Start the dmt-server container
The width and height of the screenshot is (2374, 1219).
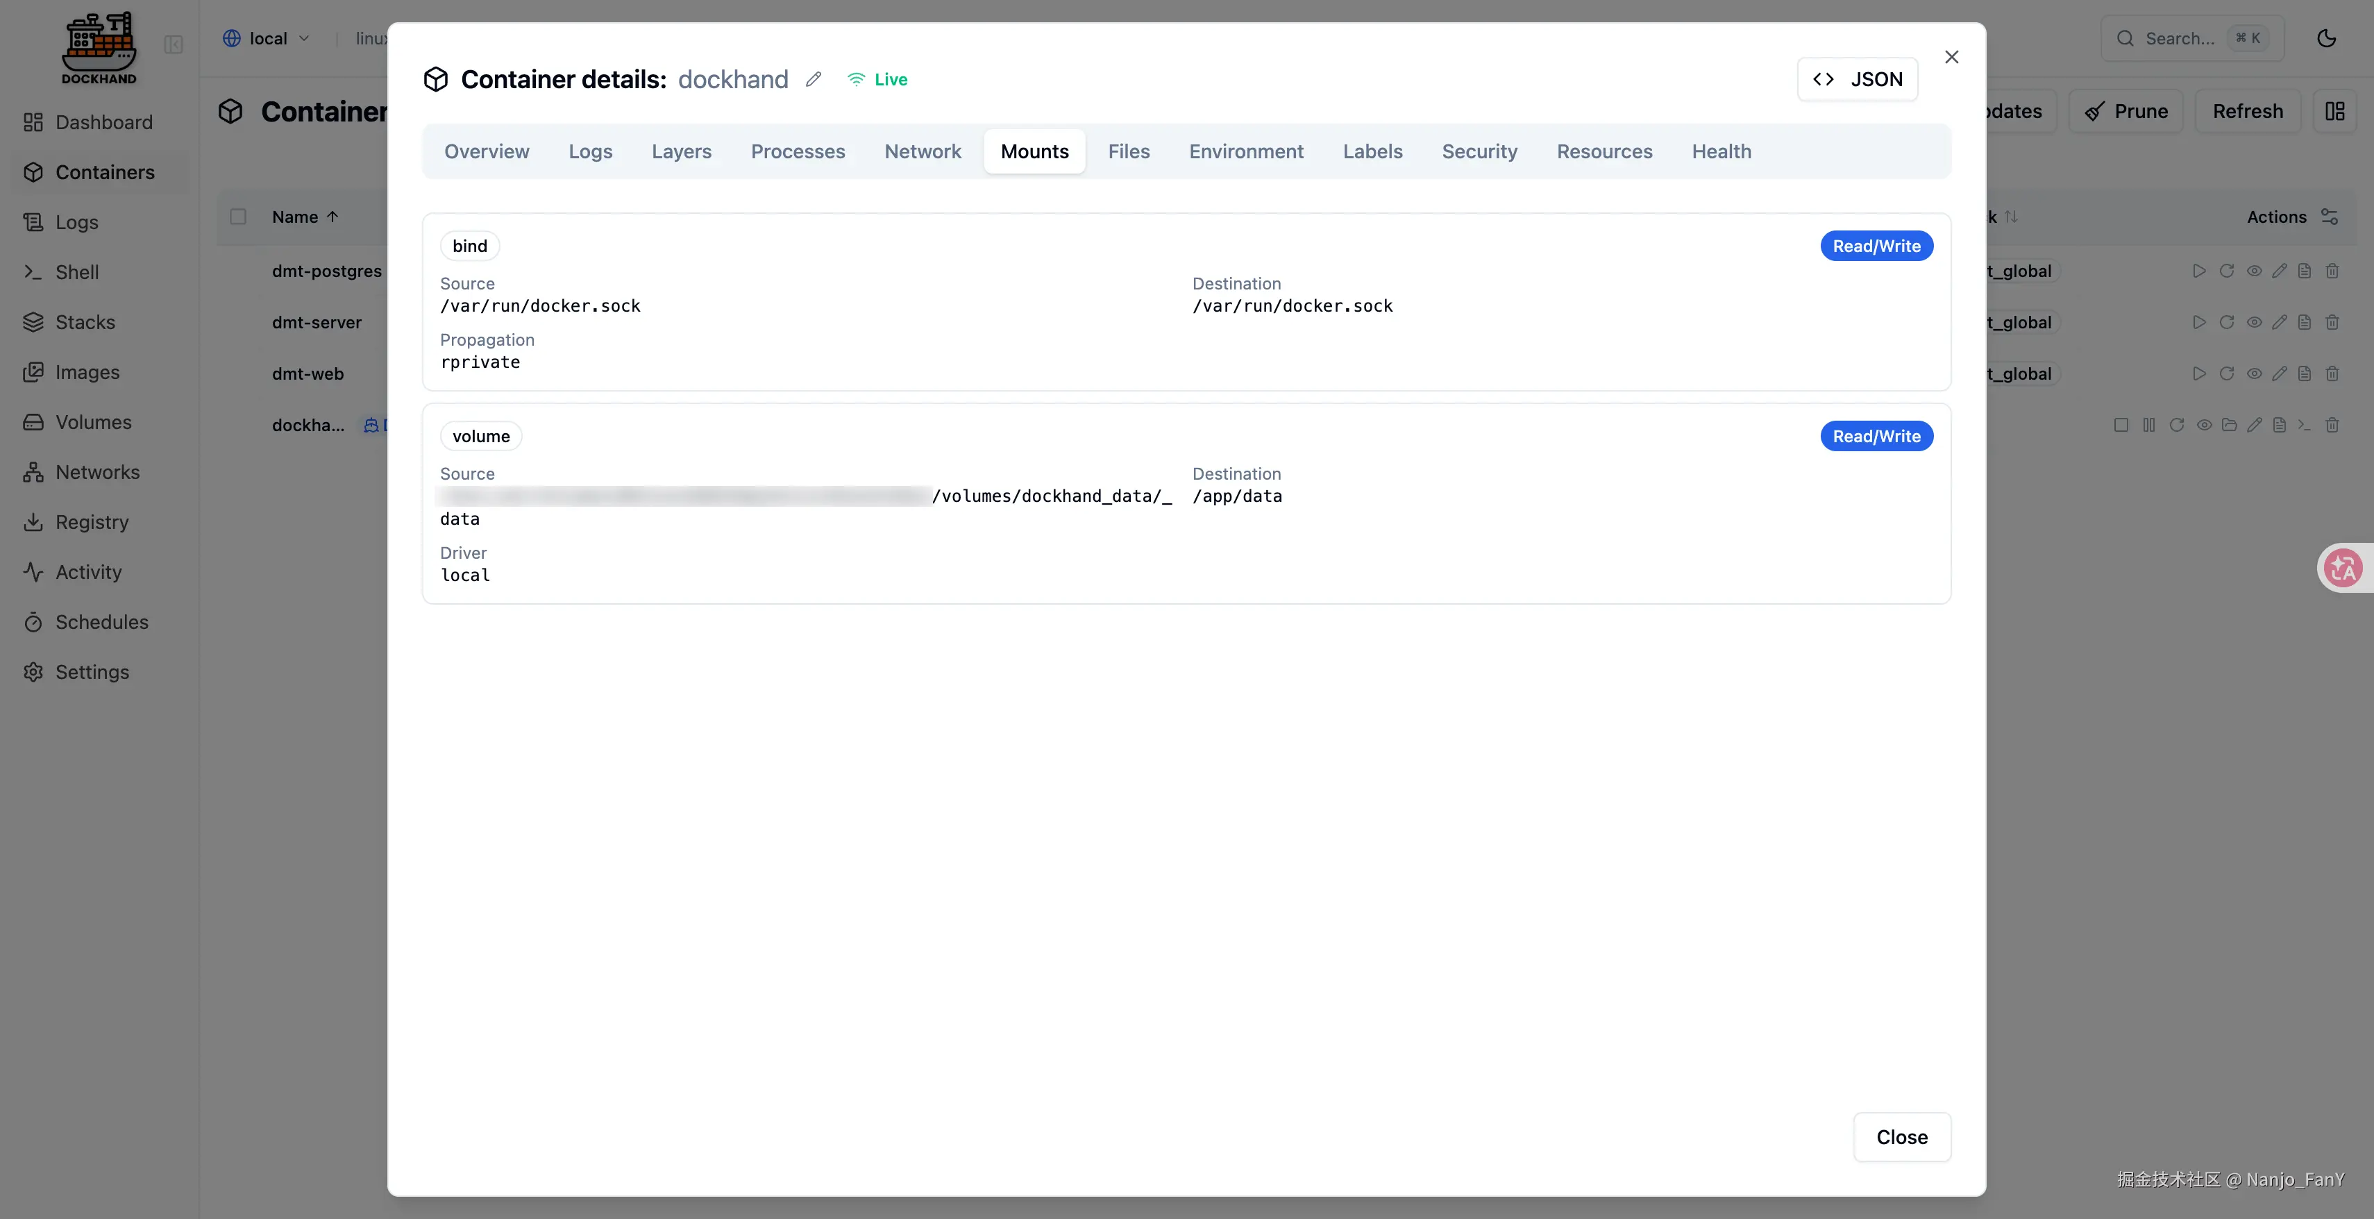click(x=2199, y=323)
